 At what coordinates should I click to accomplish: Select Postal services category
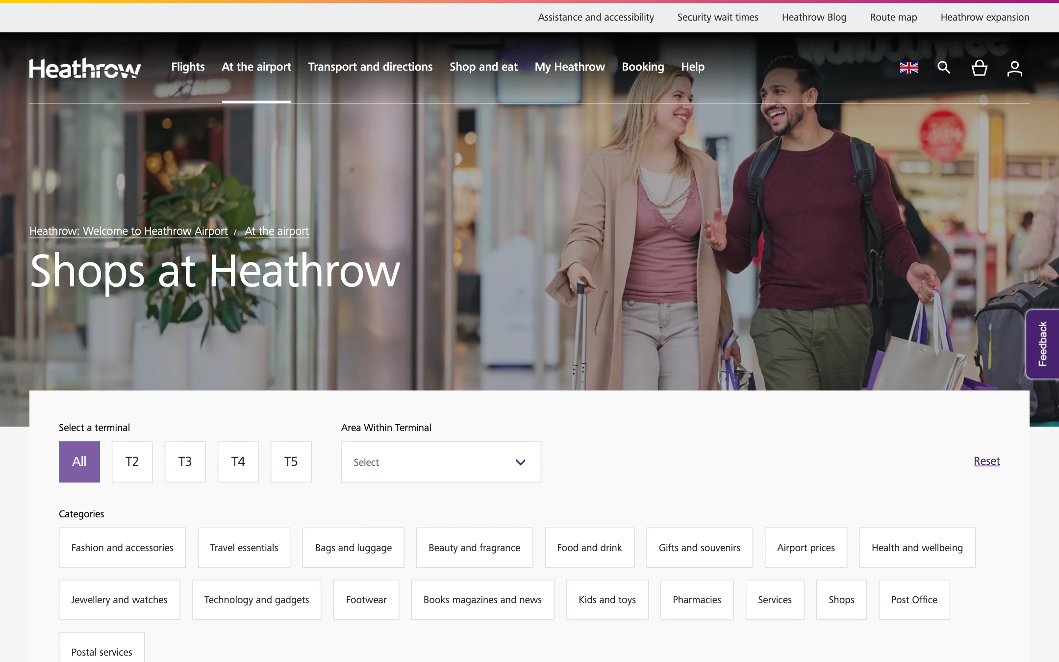[101, 648]
